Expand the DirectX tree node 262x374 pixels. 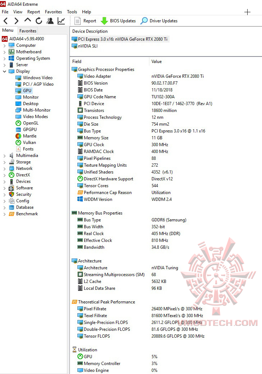5,175
